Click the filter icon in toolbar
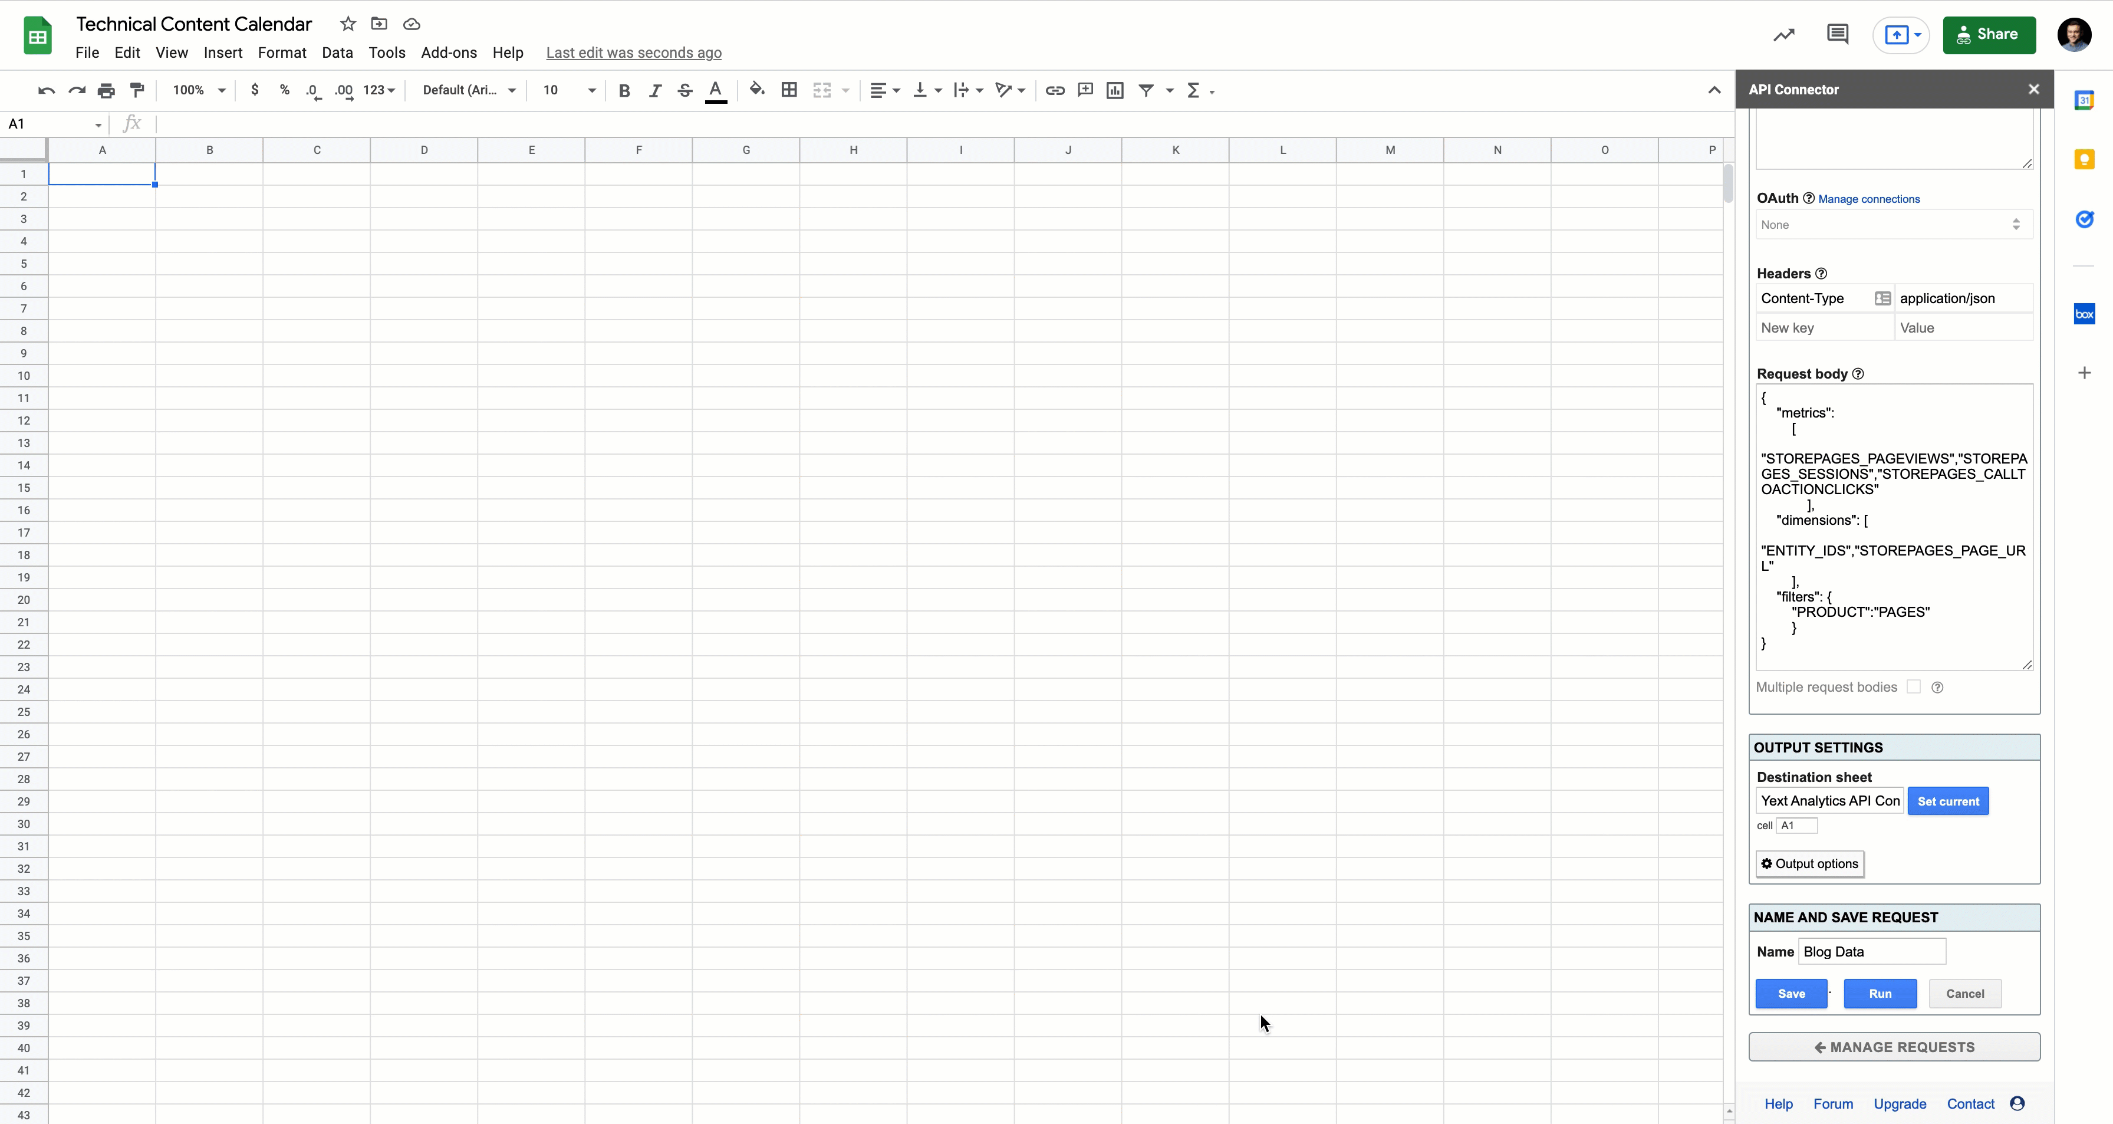 (1146, 90)
